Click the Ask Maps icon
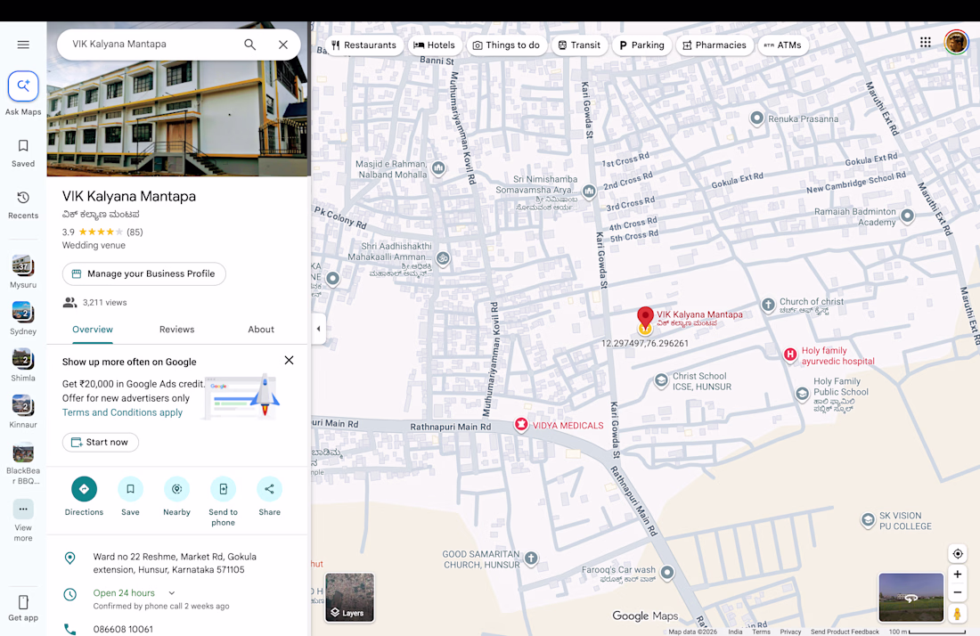Image resolution: width=980 pixels, height=636 pixels. pos(23,86)
